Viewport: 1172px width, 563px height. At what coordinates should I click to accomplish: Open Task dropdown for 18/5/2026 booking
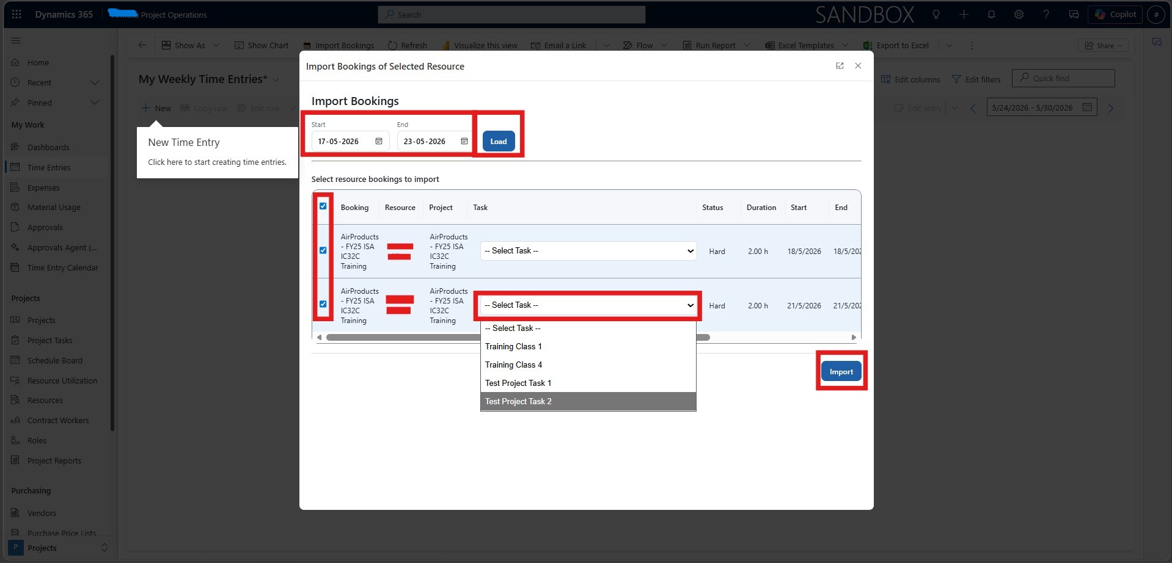[x=588, y=251]
